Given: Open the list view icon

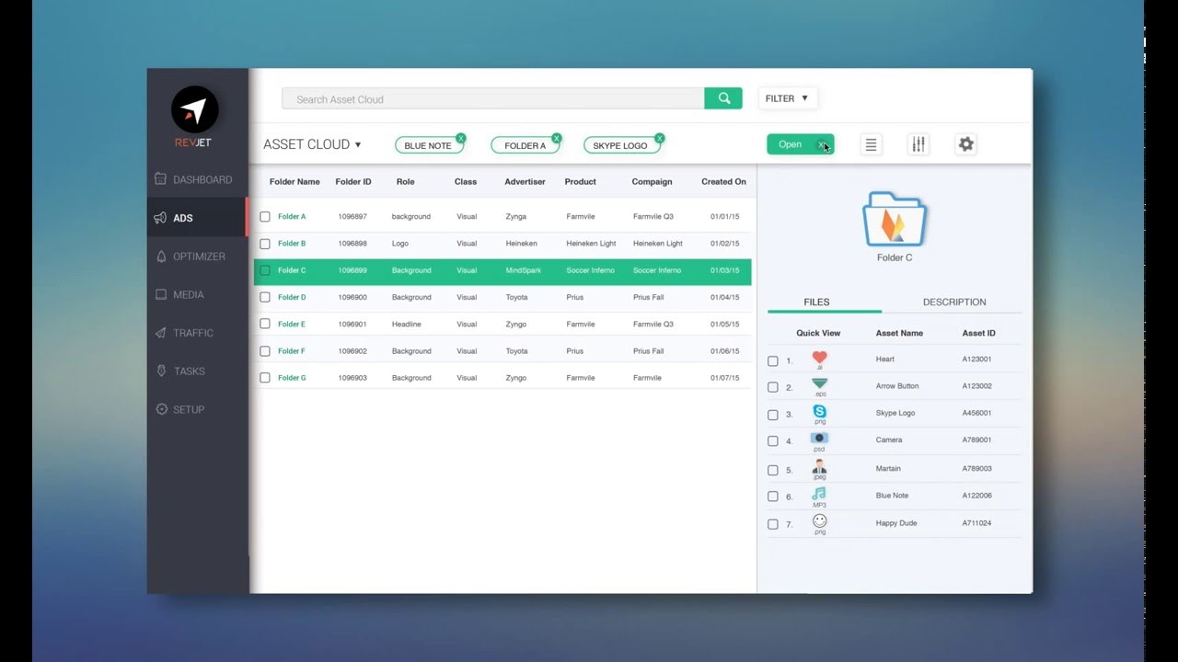Looking at the screenshot, I should coord(871,144).
